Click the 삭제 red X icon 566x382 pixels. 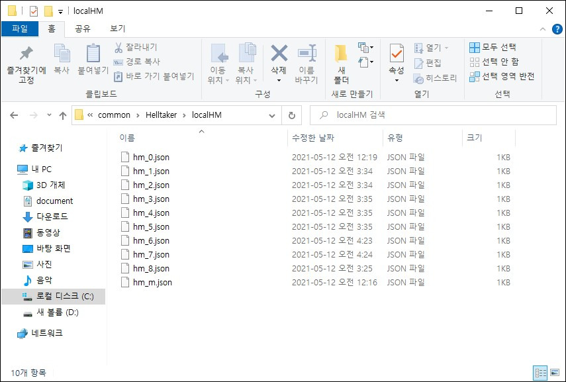click(279, 54)
